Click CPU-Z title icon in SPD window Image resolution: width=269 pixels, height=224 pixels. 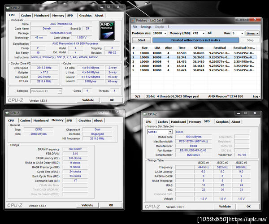point(145,114)
